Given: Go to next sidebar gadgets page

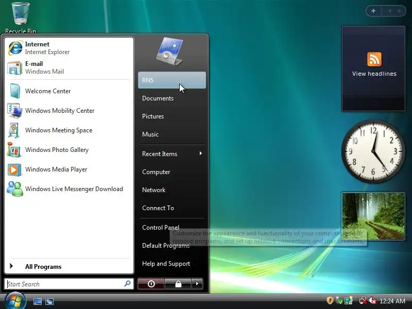Looking at the screenshot, I should [x=400, y=11].
